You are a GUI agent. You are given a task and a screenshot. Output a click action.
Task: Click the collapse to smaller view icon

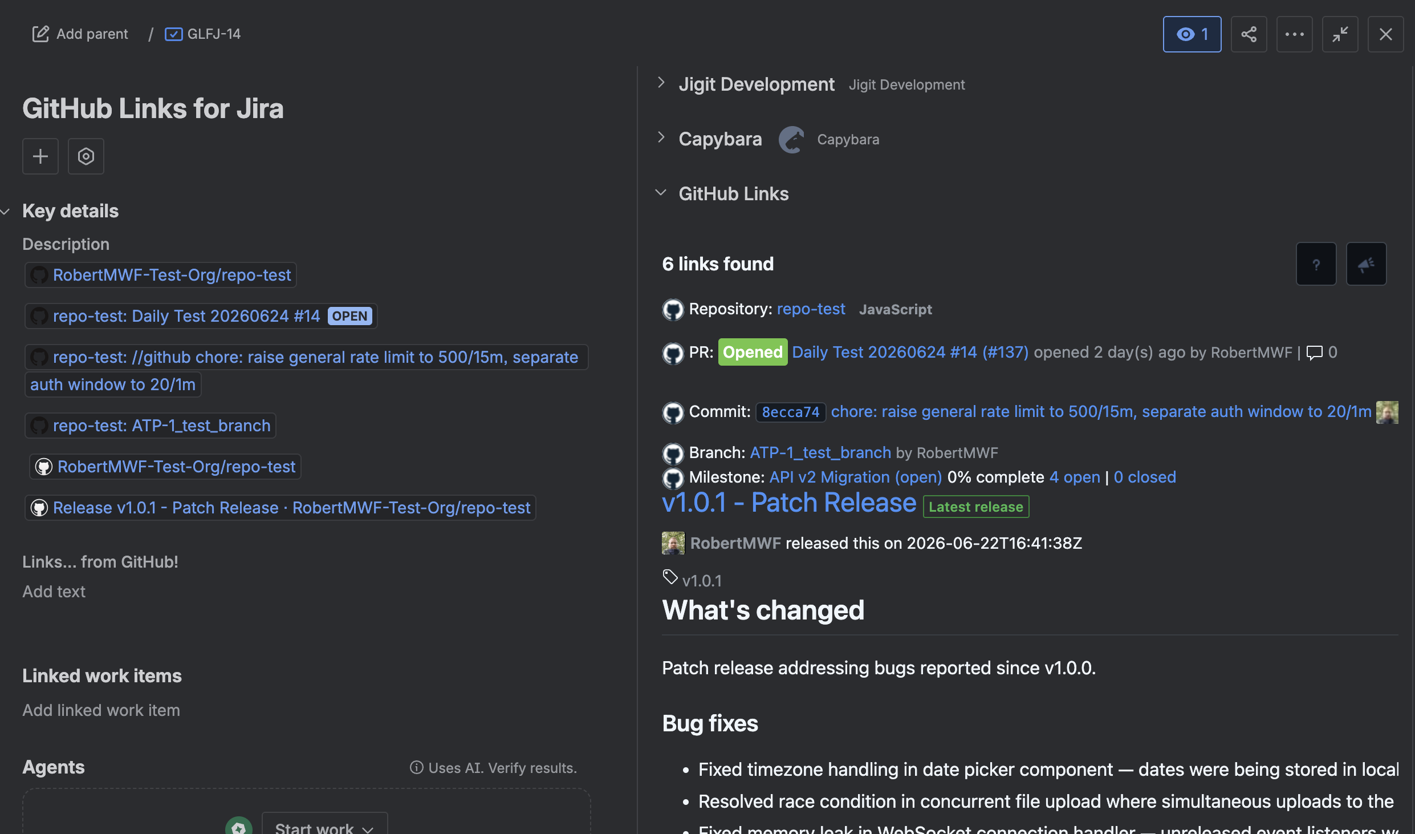1340,34
